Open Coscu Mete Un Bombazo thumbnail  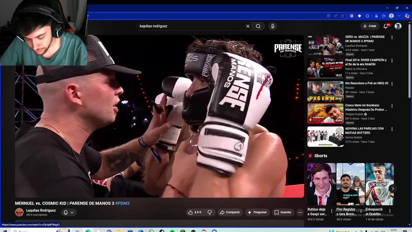click(325, 113)
